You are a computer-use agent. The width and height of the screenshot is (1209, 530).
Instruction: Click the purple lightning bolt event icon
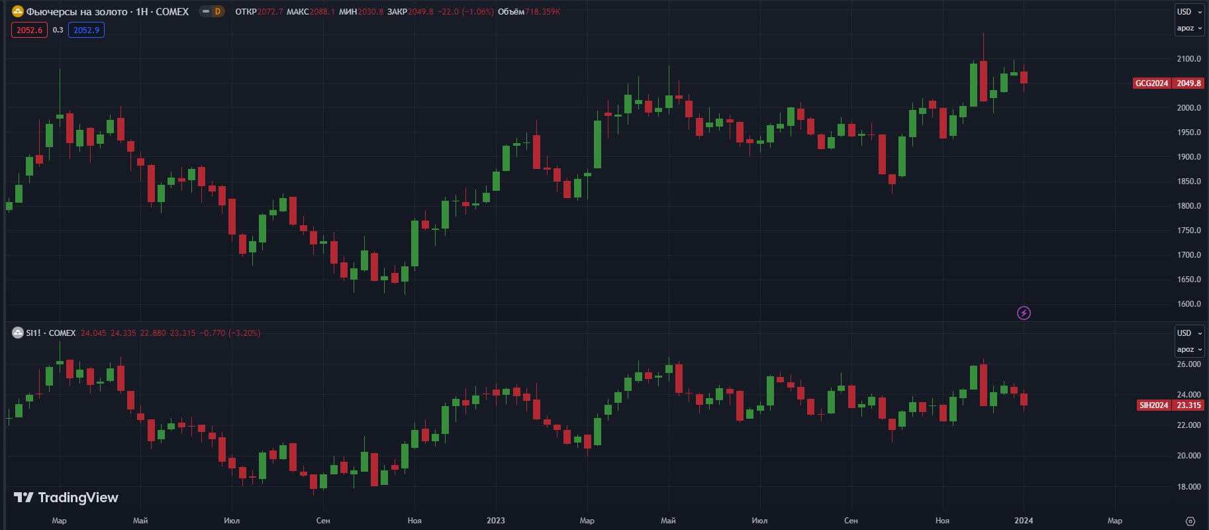1024,313
